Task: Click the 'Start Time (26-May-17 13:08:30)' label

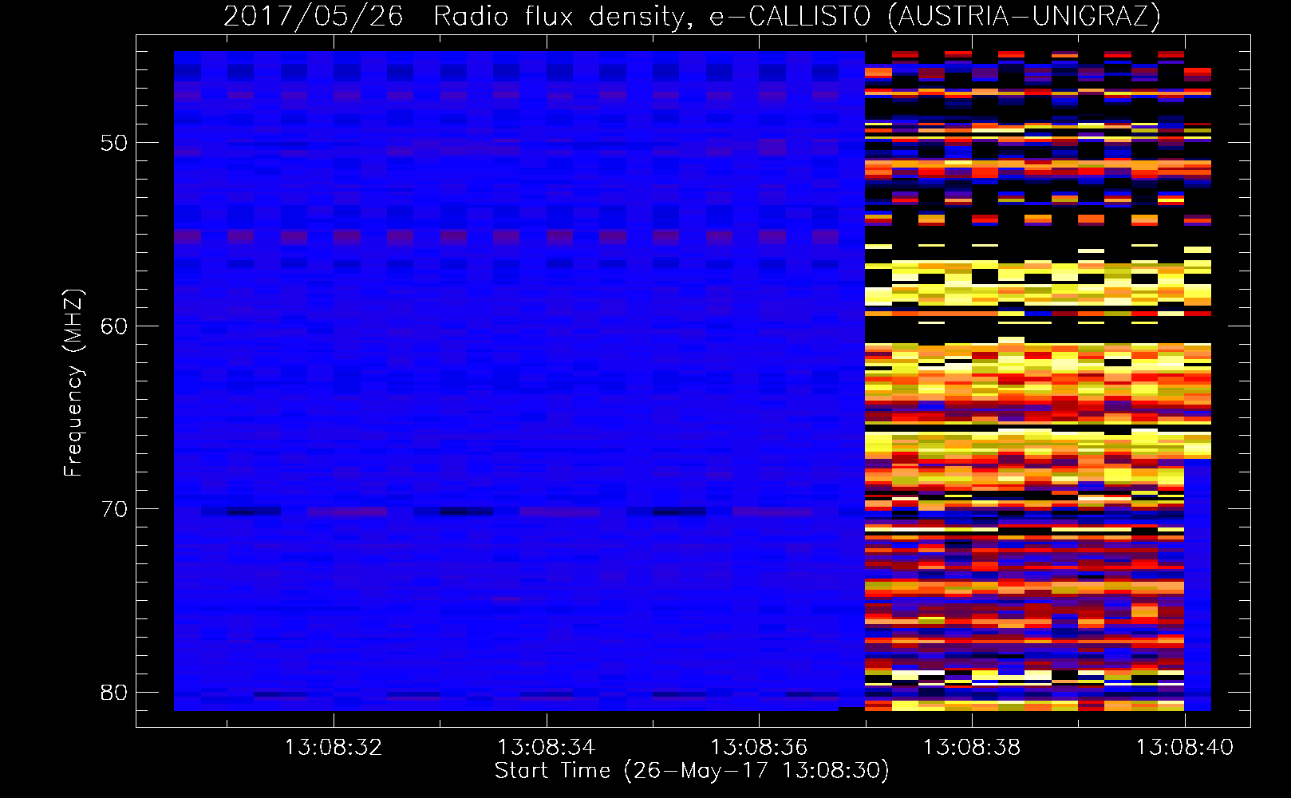Action: (x=692, y=771)
